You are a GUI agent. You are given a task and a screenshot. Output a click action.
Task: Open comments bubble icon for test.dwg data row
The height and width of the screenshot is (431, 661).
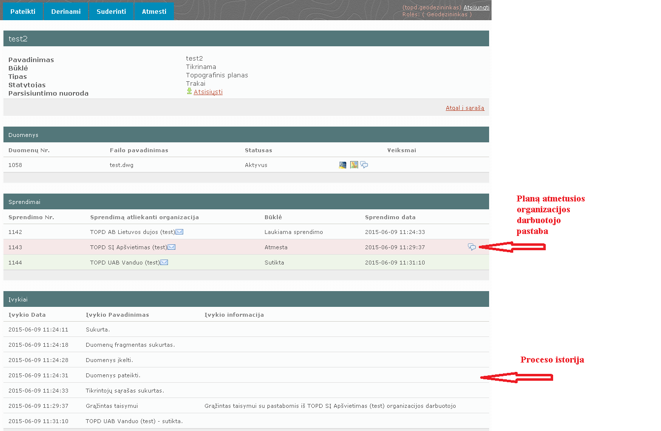(364, 165)
